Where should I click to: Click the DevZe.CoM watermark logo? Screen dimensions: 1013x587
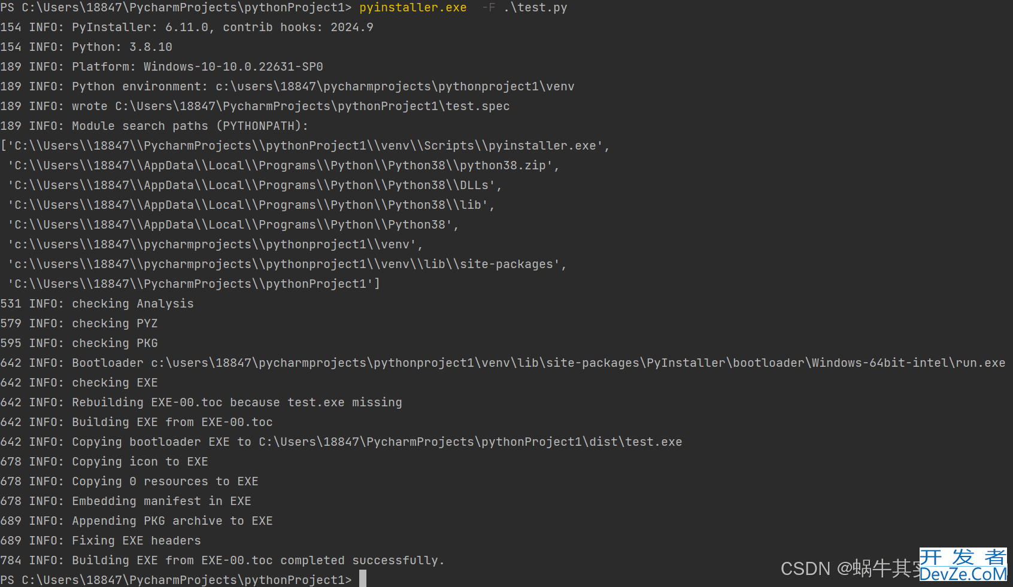pos(963,565)
